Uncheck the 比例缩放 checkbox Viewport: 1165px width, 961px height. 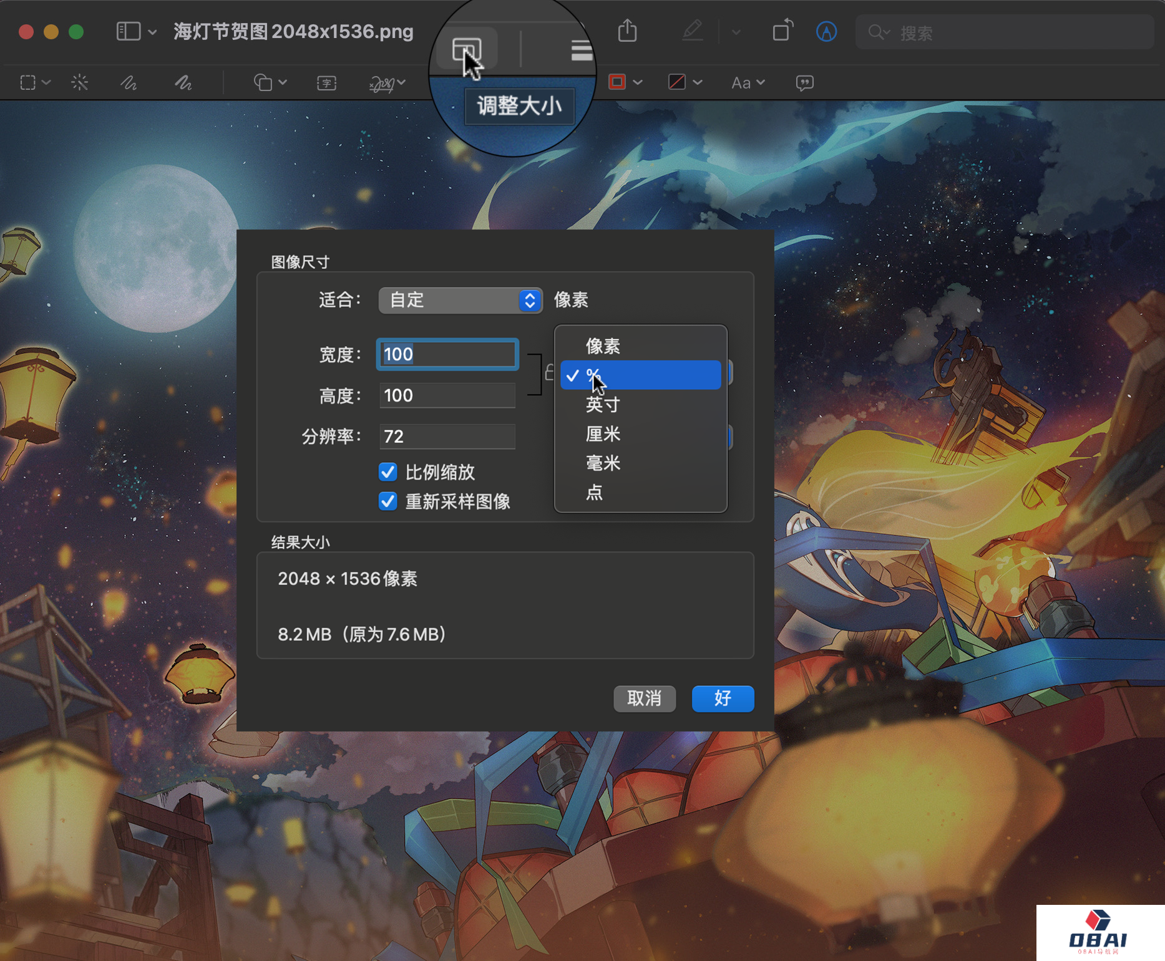(388, 472)
